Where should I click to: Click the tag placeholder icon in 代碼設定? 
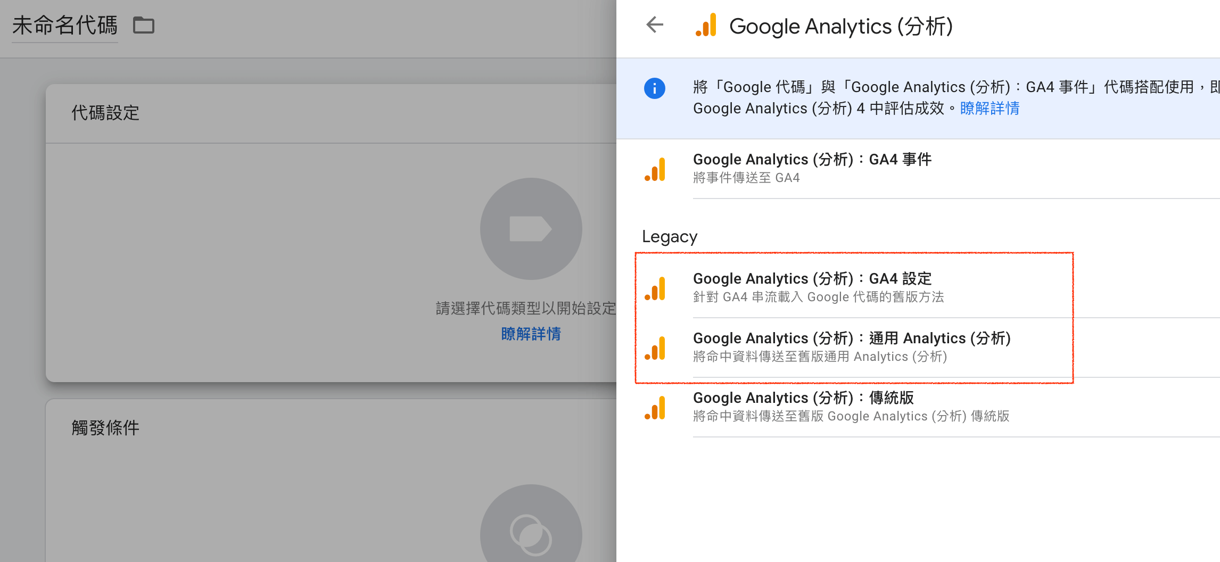531,229
